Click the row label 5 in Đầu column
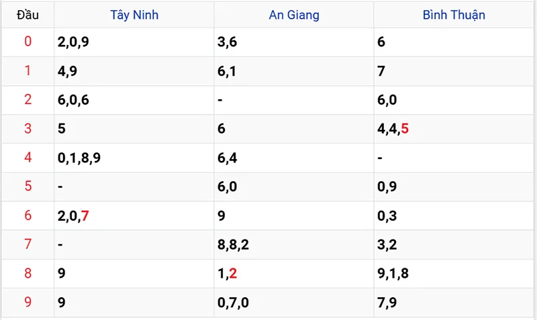Viewport: 537px width, 320px height. coord(28,186)
